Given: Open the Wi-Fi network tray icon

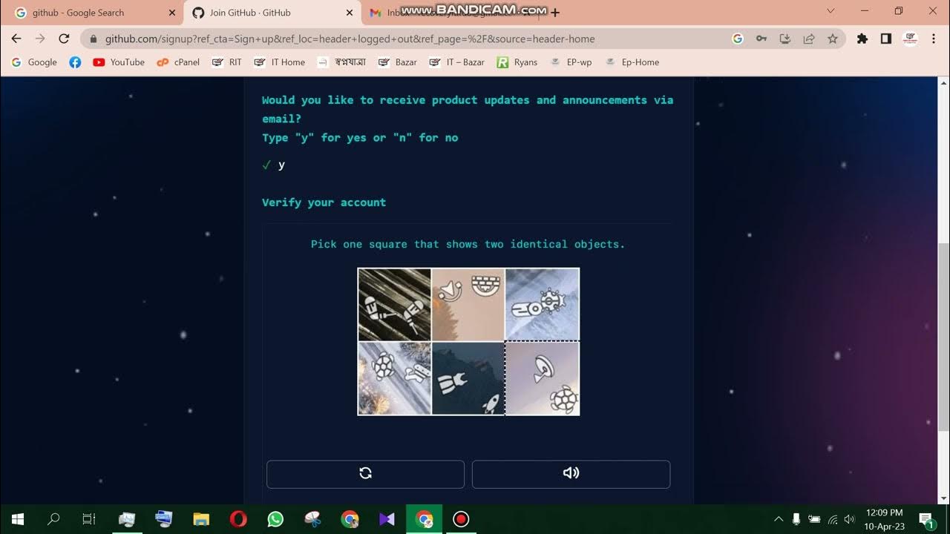Looking at the screenshot, I should click(832, 519).
